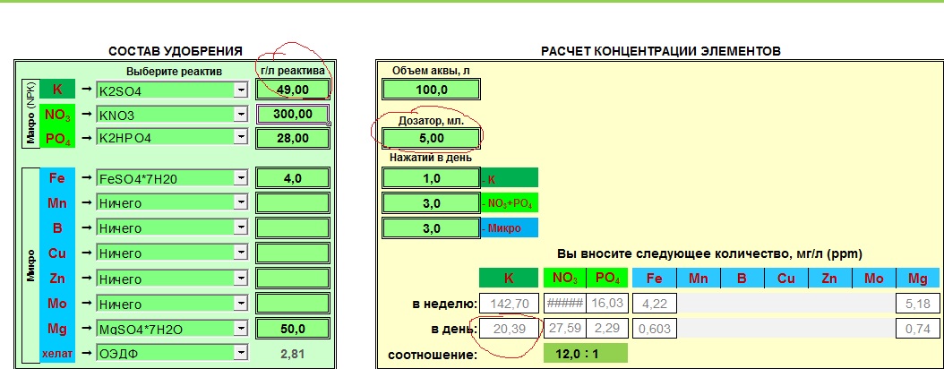The height and width of the screenshot is (369, 944).
Task: Open the PO4 reagent dropdown showing K2HPO4
Action: coord(240,138)
